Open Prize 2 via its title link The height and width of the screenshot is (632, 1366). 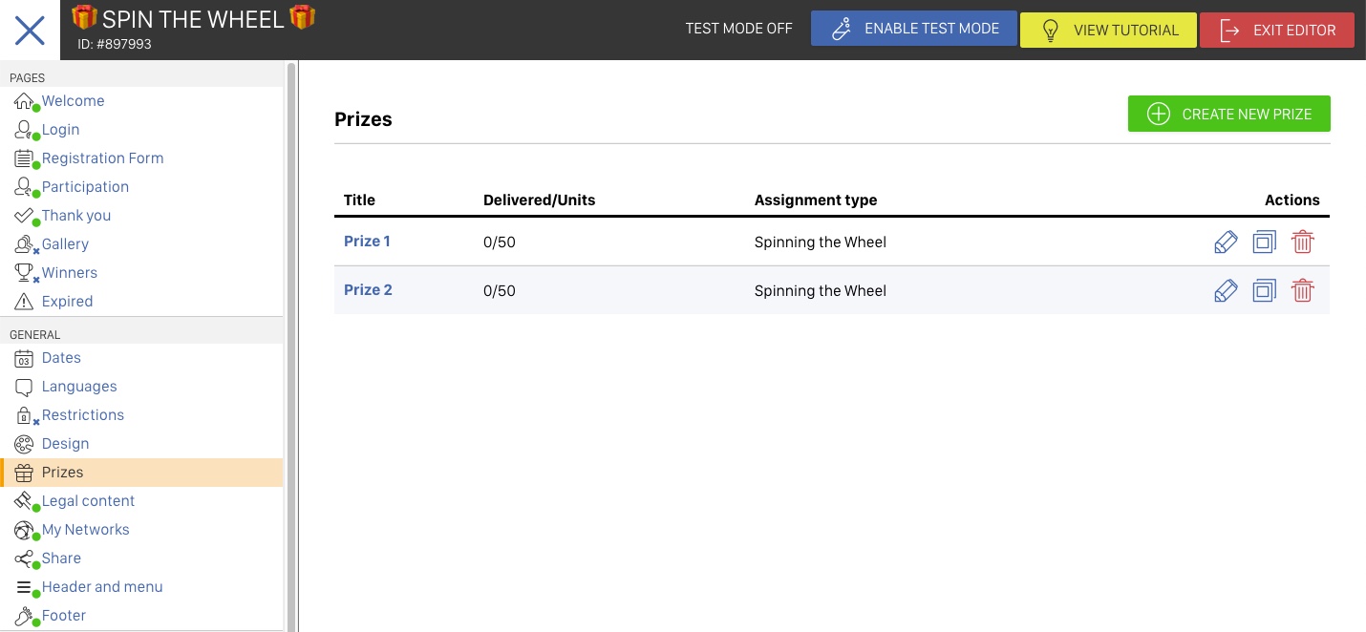368,289
